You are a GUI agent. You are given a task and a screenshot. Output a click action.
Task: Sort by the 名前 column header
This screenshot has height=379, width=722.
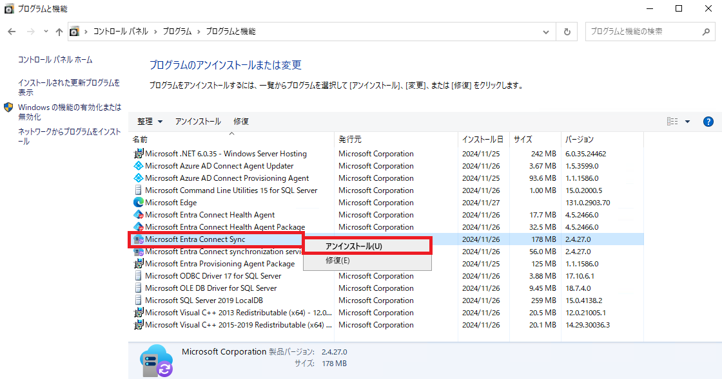click(231, 139)
